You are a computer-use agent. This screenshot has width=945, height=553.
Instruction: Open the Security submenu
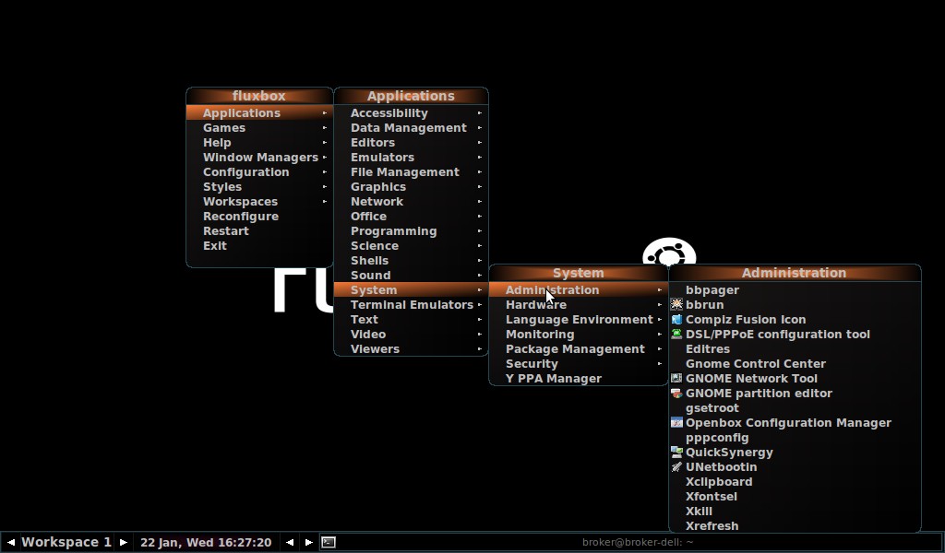(x=579, y=363)
